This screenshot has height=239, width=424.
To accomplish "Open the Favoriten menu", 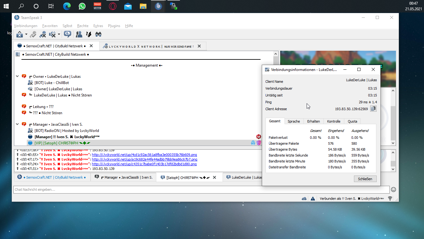I will (50, 26).
